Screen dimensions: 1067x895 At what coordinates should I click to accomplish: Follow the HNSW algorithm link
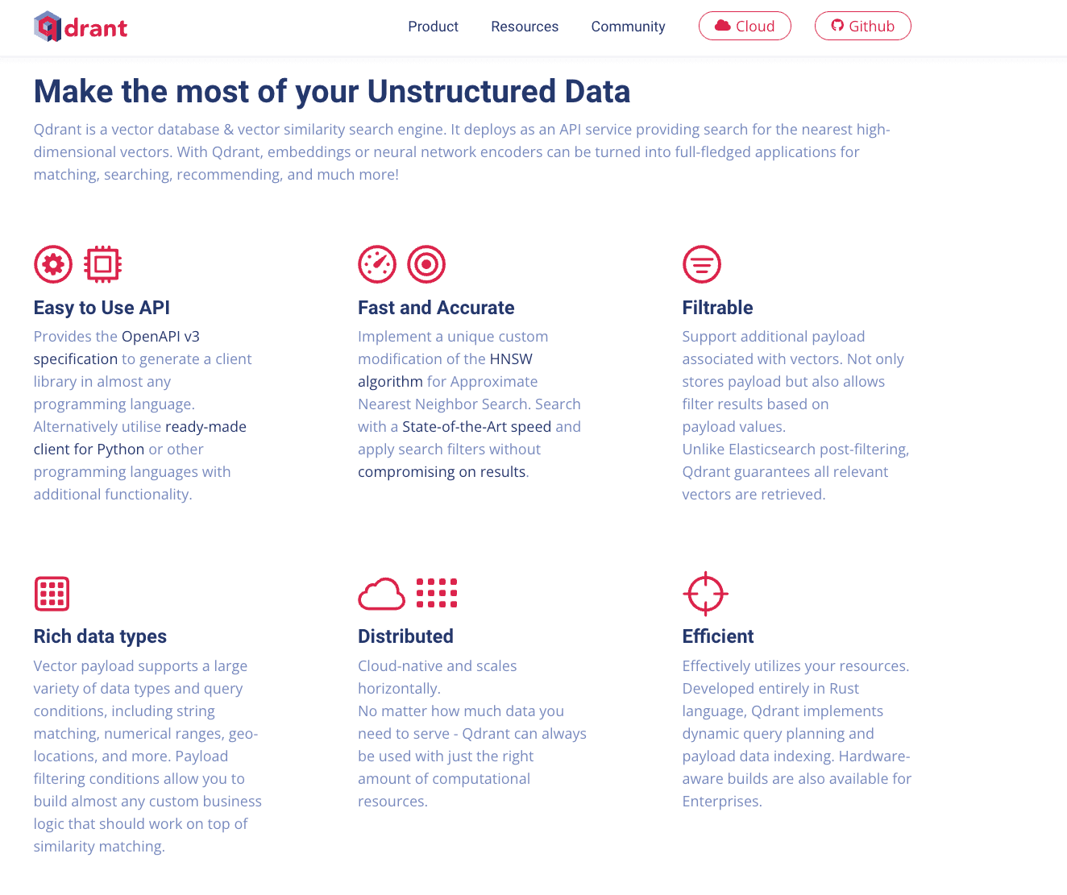[x=511, y=359]
